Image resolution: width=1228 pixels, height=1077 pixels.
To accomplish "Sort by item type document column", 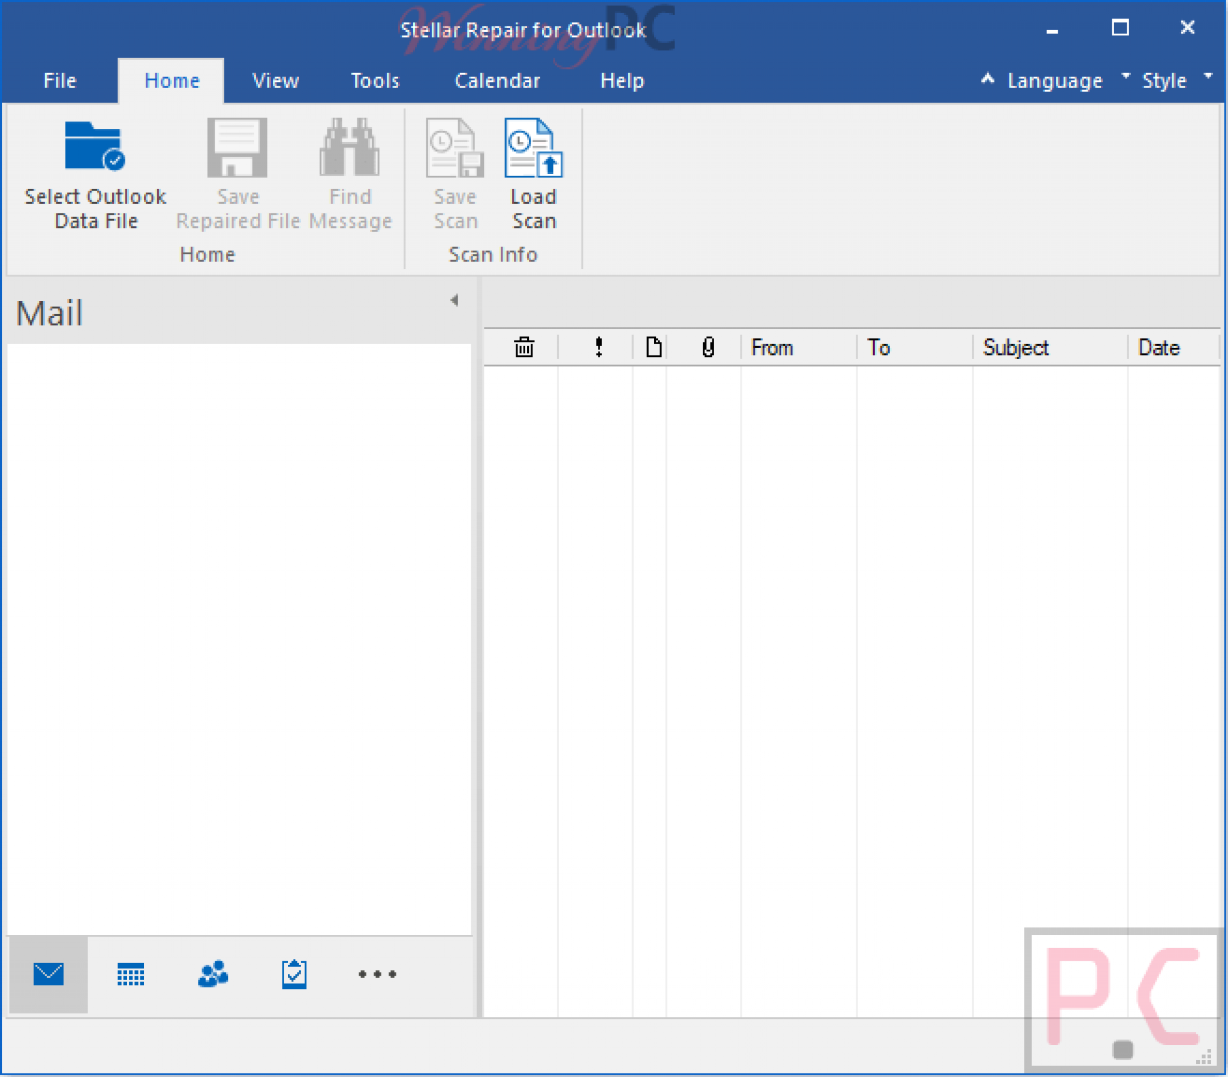I will pyautogui.click(x=654, y=347).
